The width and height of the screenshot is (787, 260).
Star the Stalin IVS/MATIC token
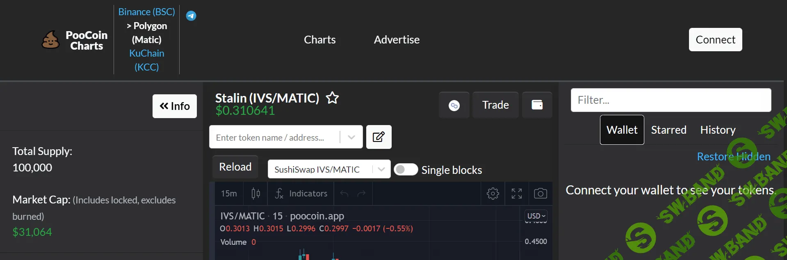click(x=332, y=98)
